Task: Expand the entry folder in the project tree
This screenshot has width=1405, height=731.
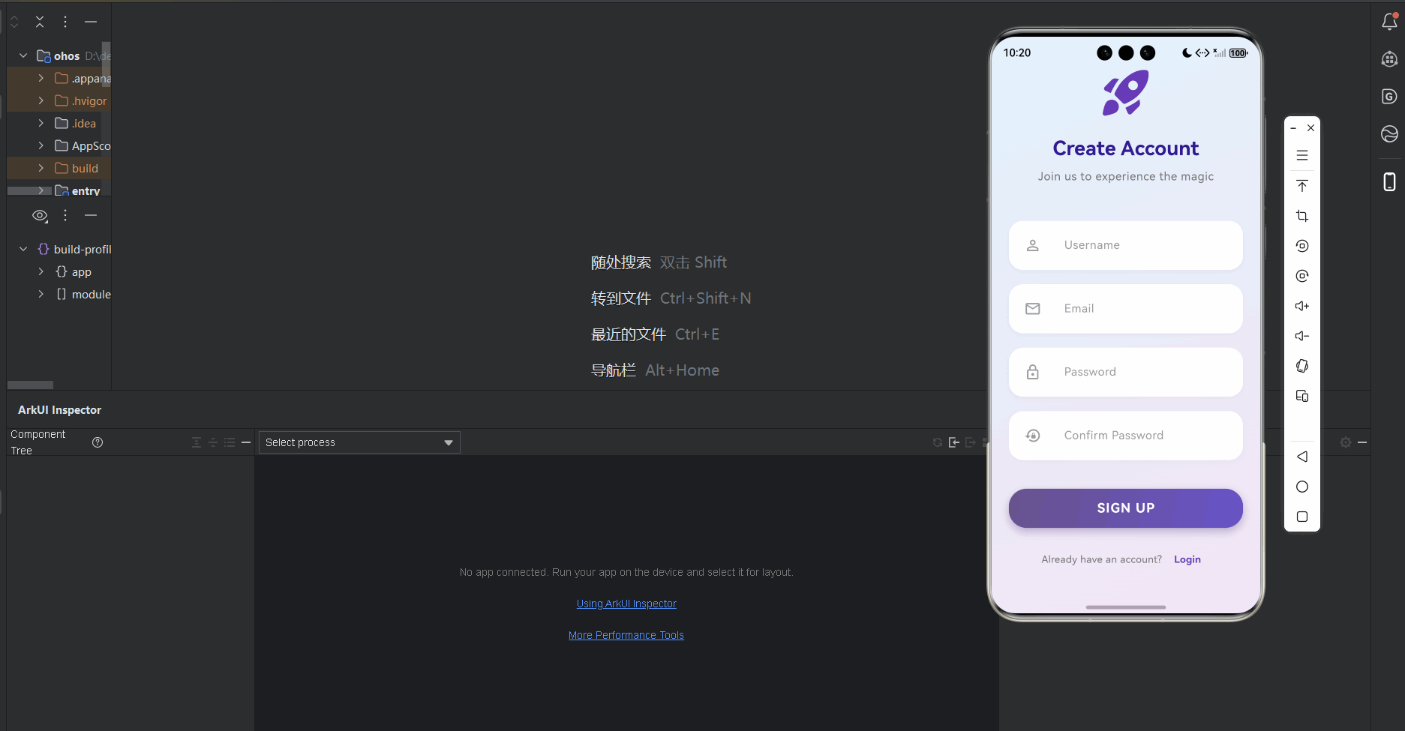Action: [41, 190]
